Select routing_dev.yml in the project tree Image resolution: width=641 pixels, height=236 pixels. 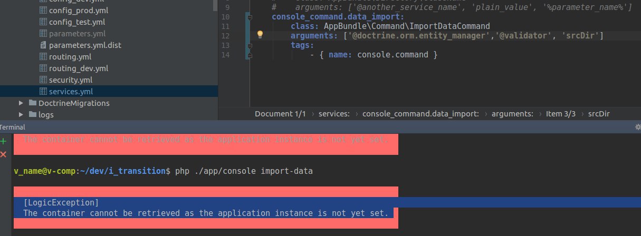78,68
